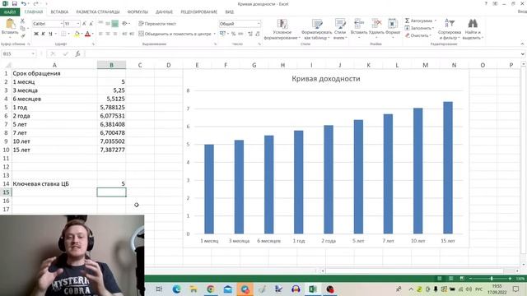This screenshot has width=527, height=296.
Task: Switch to the ФОРМУЛЫ tab
Action: [138, 12]
